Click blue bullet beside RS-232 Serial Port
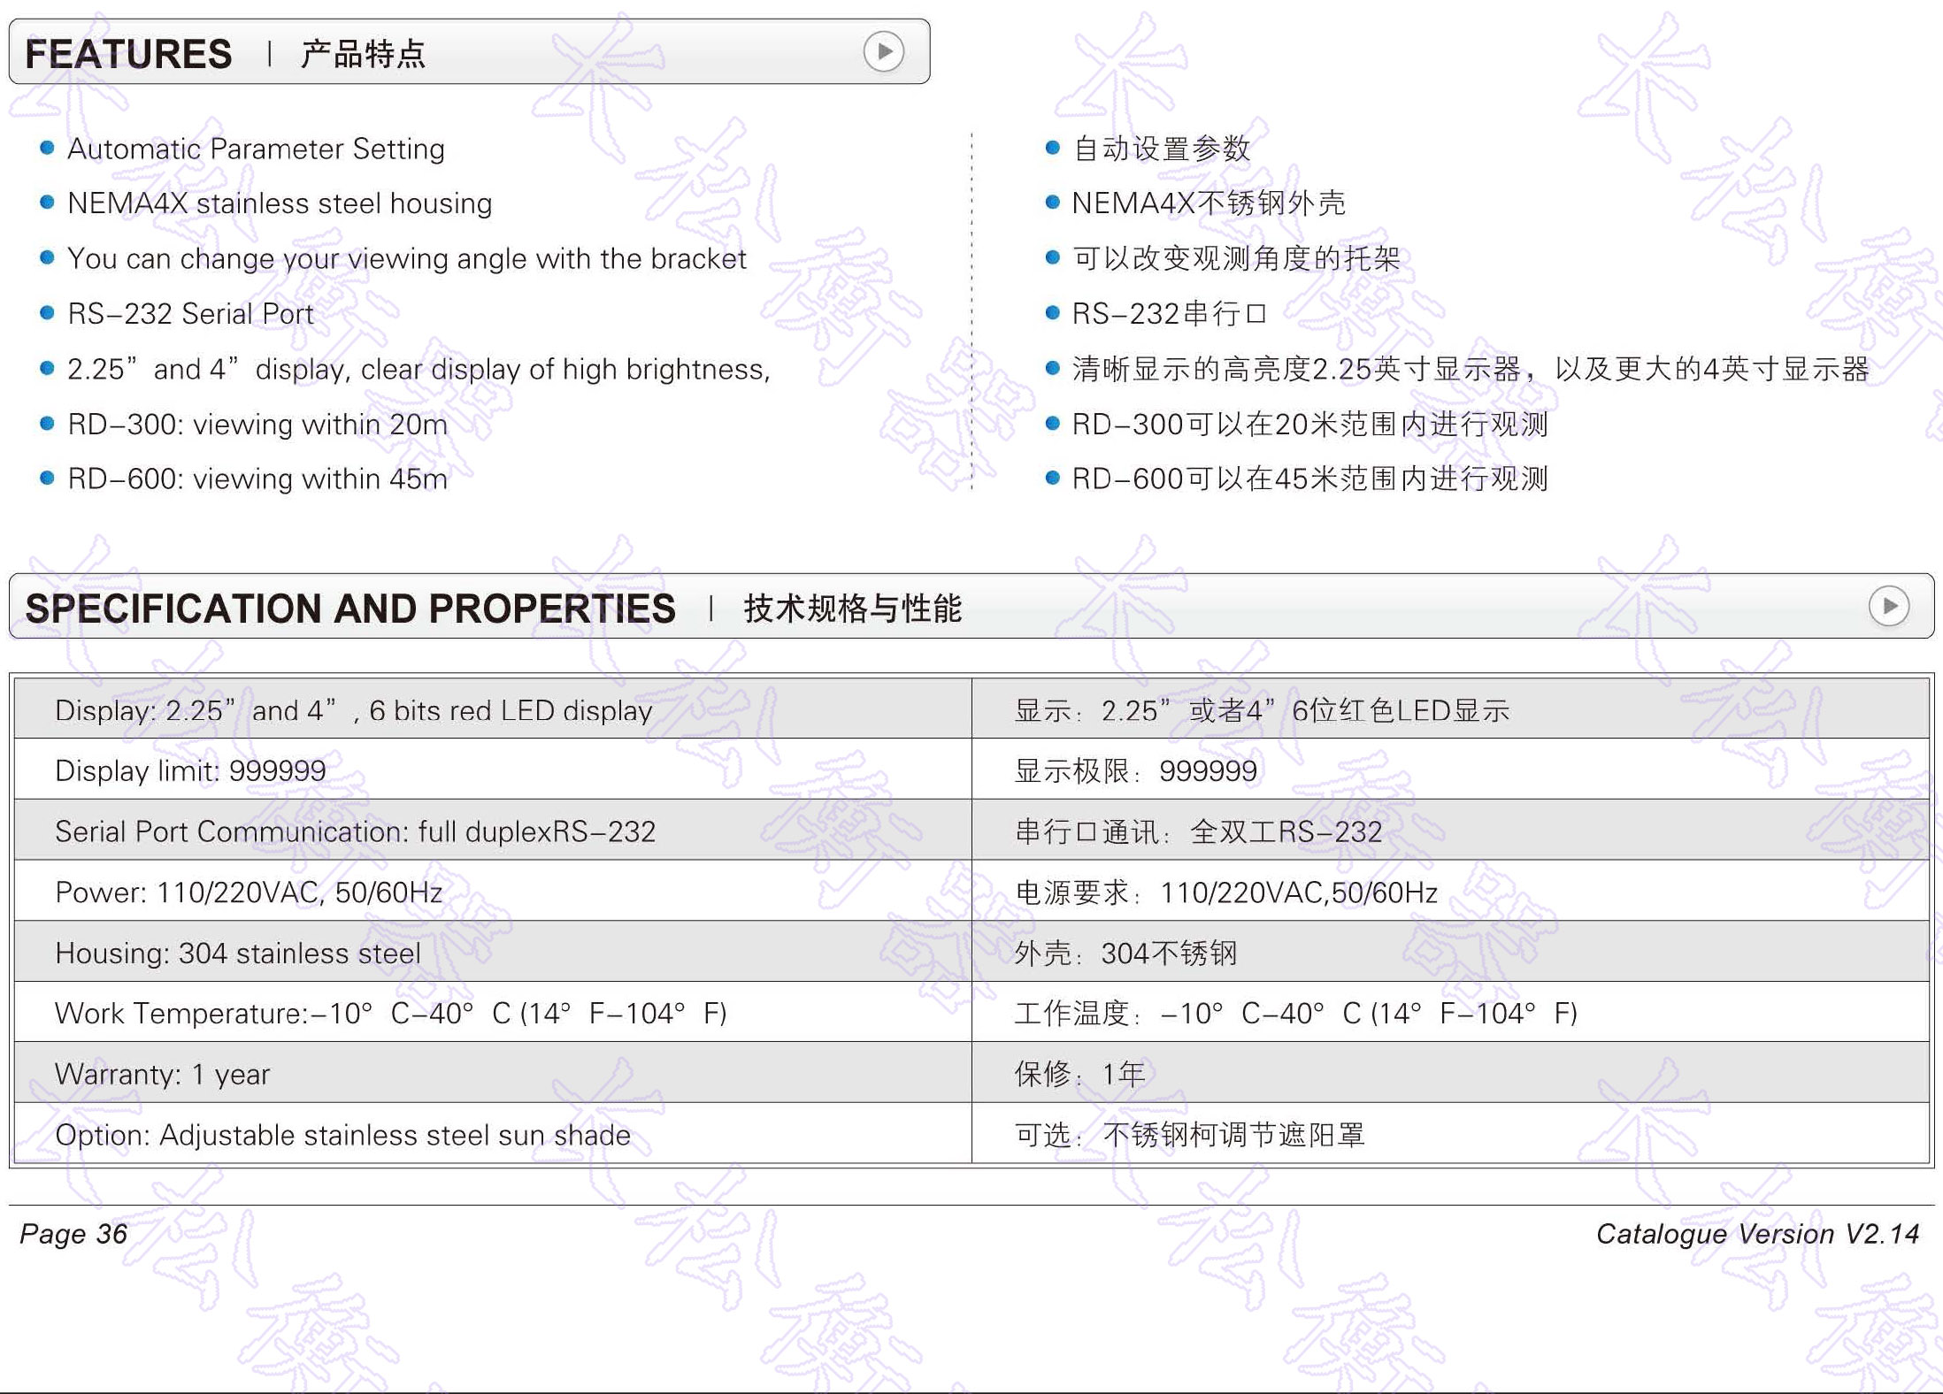 point(48,313)
